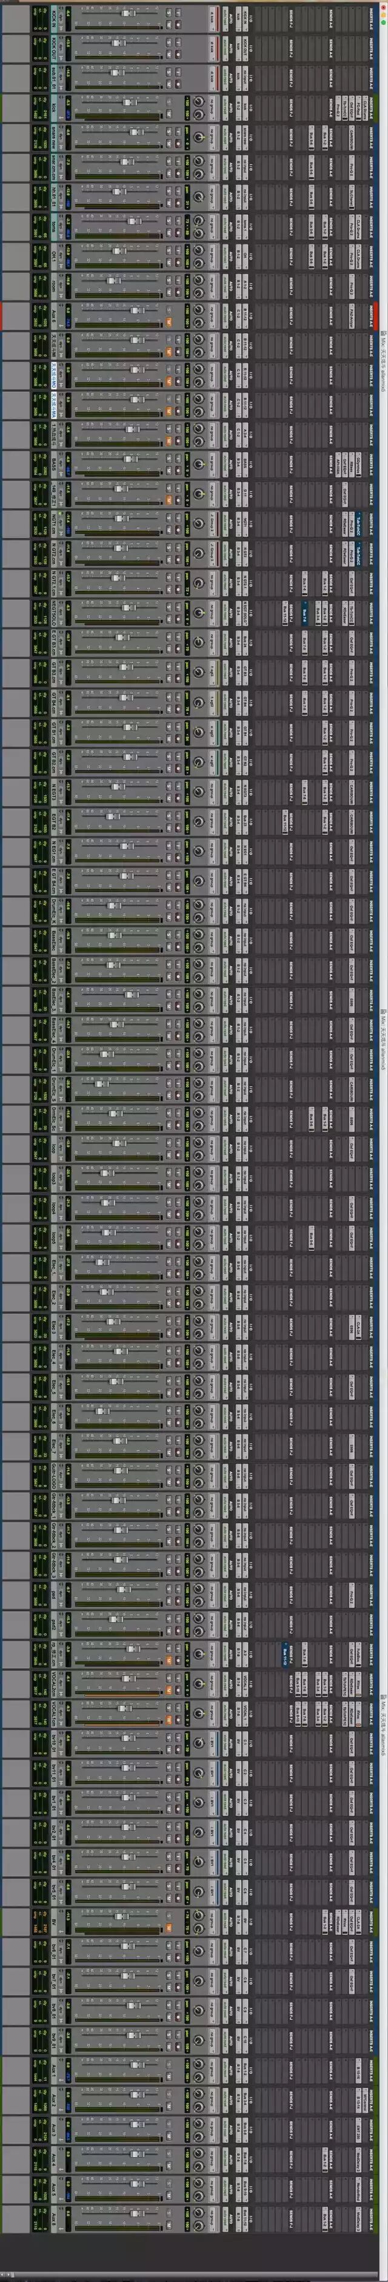
Task: Click the KICK IN SENDS A-E header
Action: click(330, 19)
